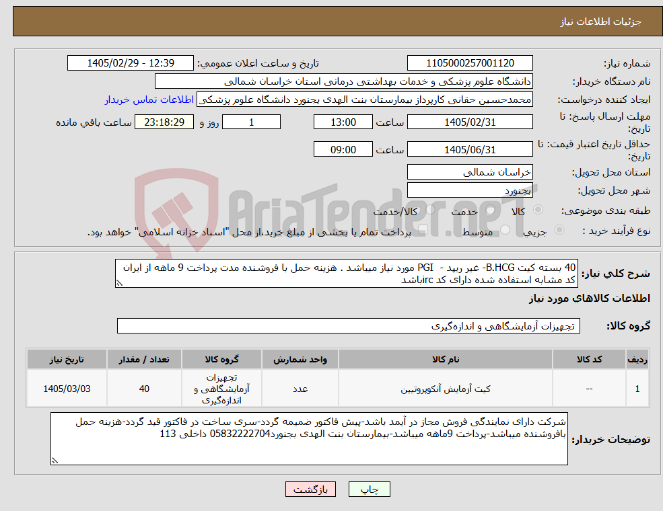This screenshot has width=663, height=511.
Task: Open the buyer contact info link اطلاعات تماس خریدار
Action: tap(149, 100)
